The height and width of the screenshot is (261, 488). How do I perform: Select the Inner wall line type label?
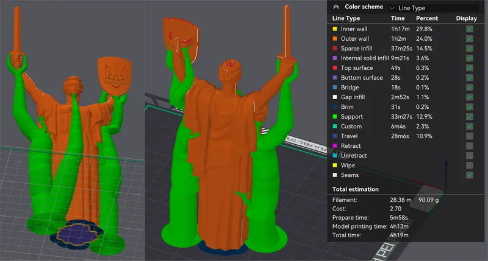(354, 29)
